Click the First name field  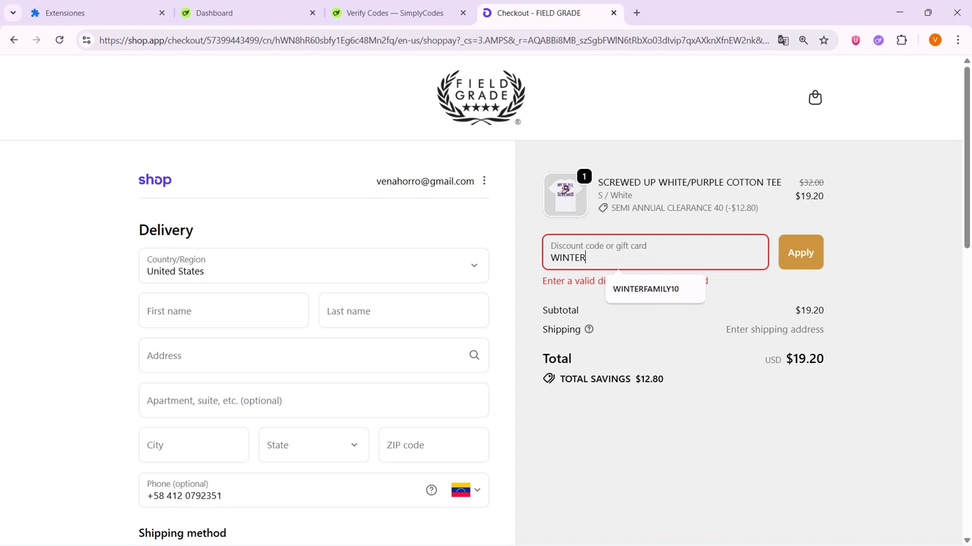click(224, 311)
